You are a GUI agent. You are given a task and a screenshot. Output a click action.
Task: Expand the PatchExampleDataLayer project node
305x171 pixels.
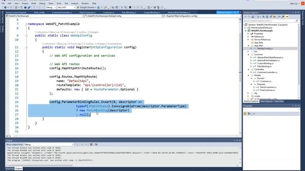(x=245, y=28)
